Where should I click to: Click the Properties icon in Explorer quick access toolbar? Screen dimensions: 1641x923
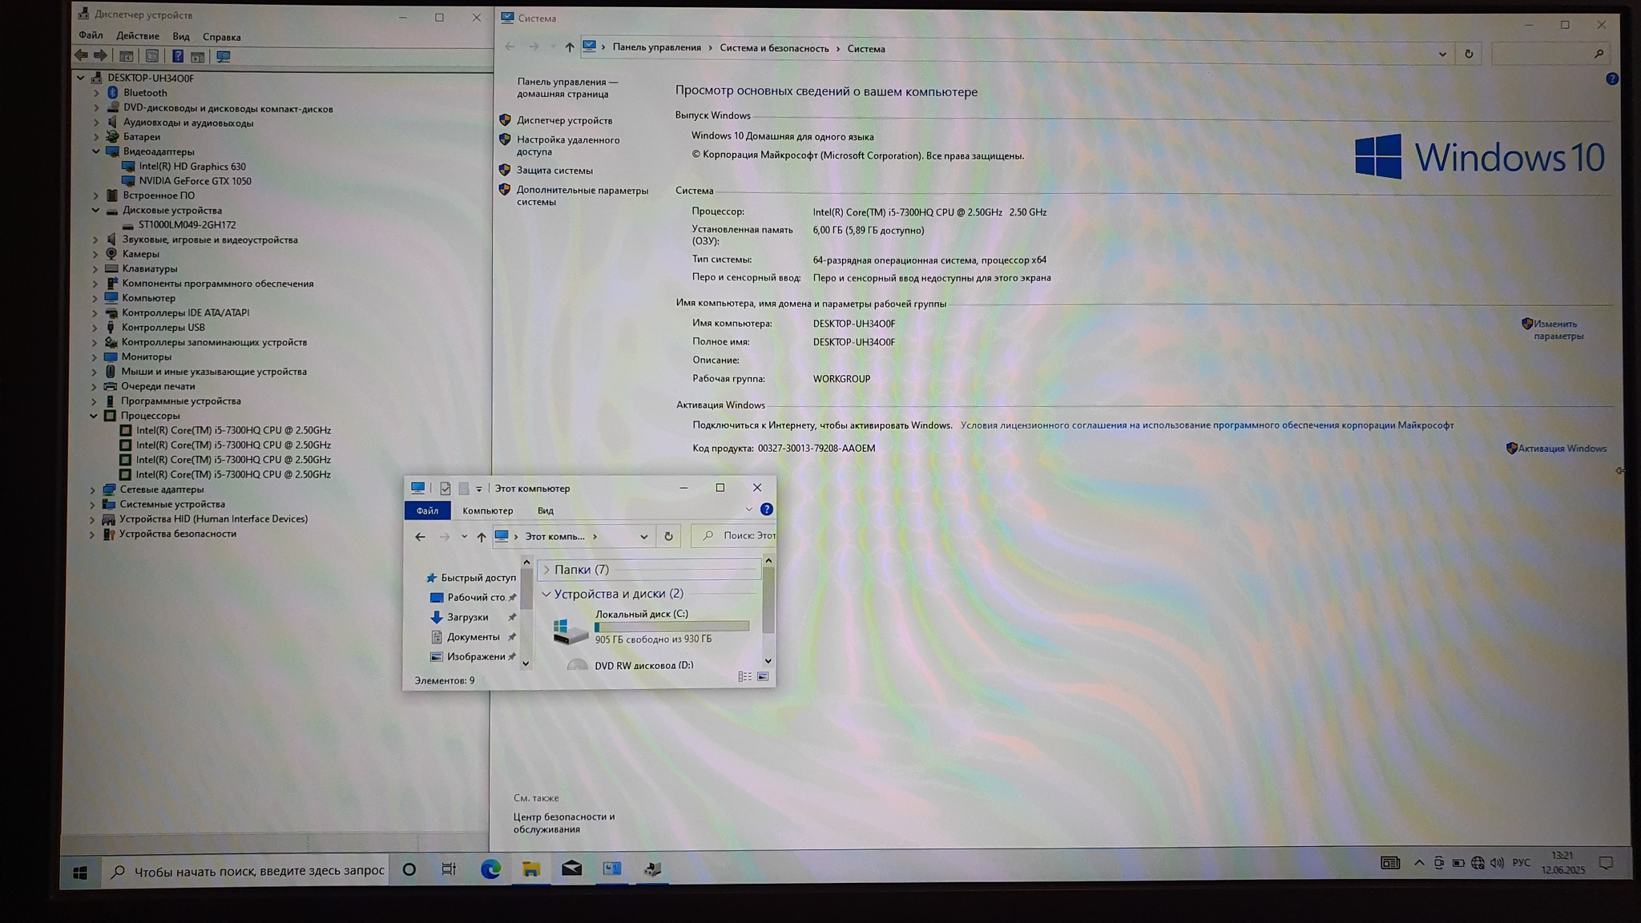pos(446,489)
